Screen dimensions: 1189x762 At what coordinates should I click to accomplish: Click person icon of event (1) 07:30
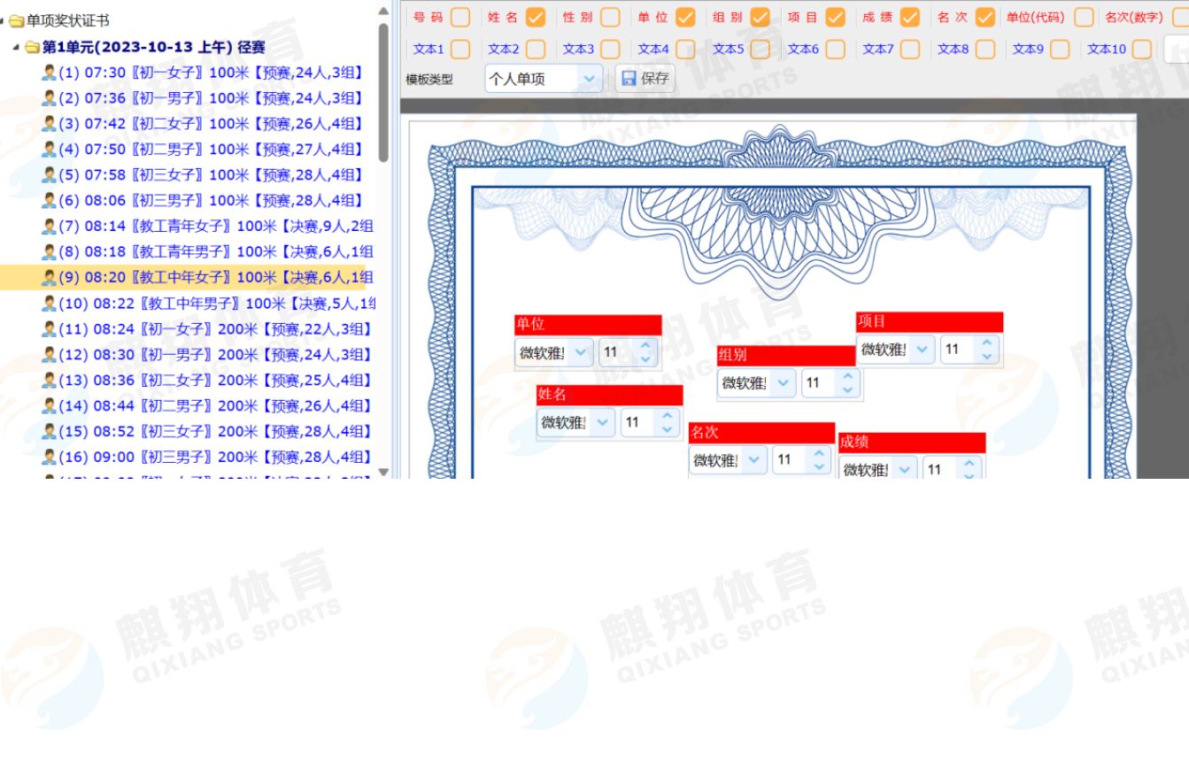[x=49, y=73]
